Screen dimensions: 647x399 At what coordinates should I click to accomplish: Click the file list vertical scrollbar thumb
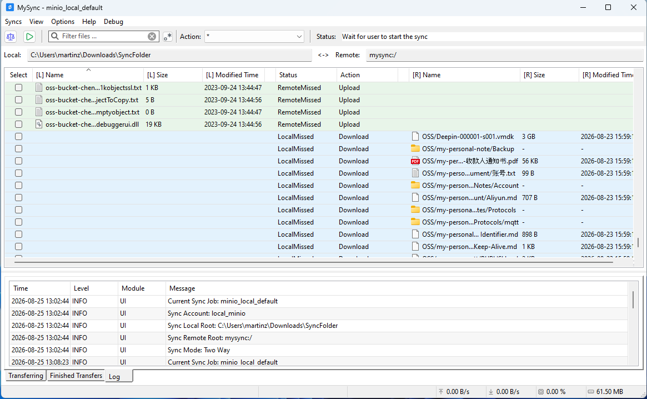(x=638, y=242)
